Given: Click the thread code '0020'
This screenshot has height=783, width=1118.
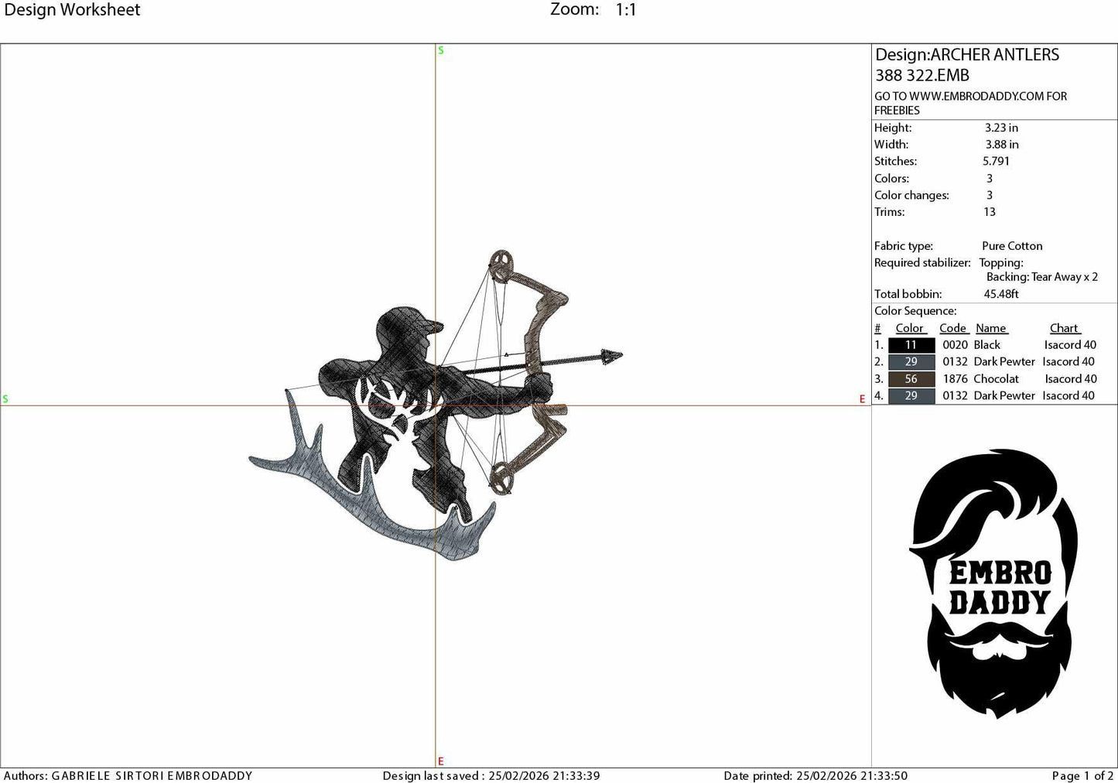Looking at the screenshot, I should [955, 345].
